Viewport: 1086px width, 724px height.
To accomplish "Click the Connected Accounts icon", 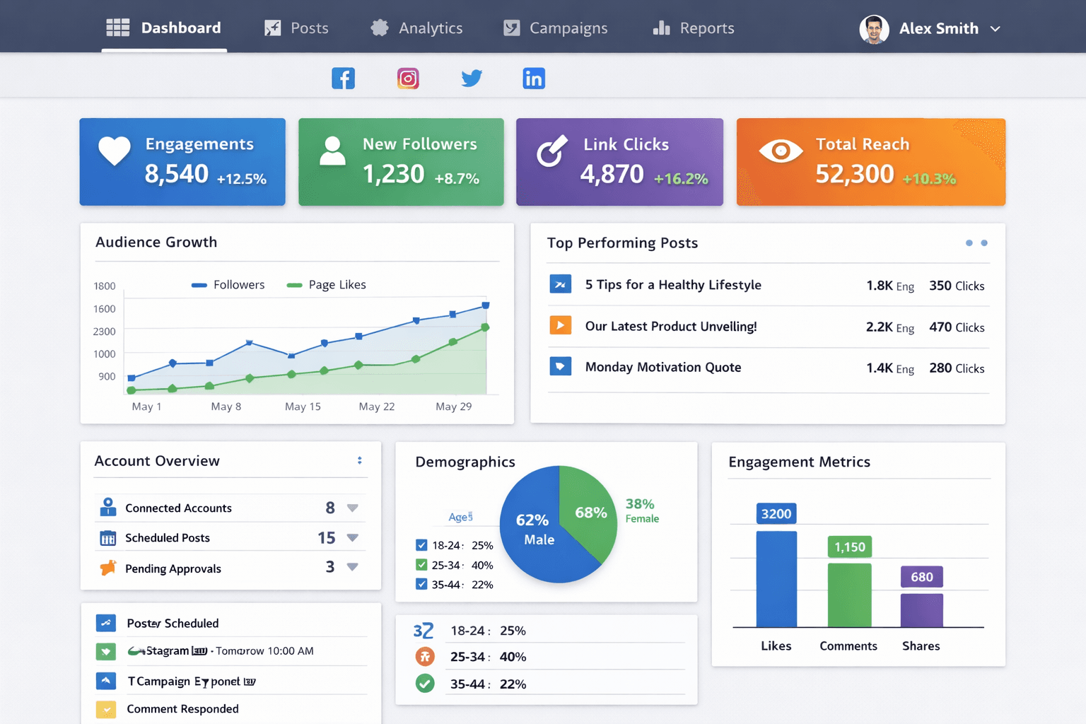I will coord(107,507).
